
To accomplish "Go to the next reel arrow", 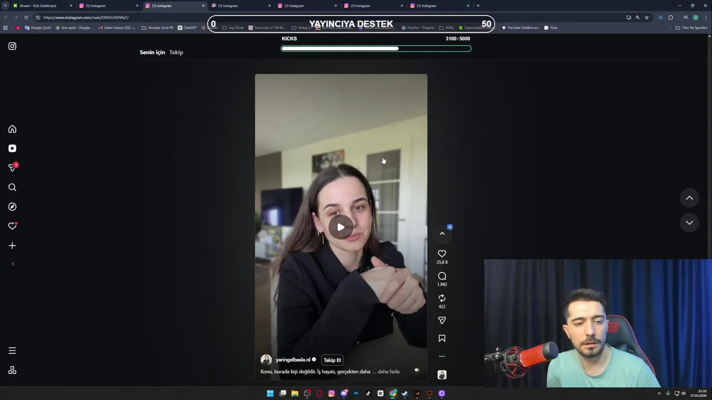I will [x=689, y=222].
